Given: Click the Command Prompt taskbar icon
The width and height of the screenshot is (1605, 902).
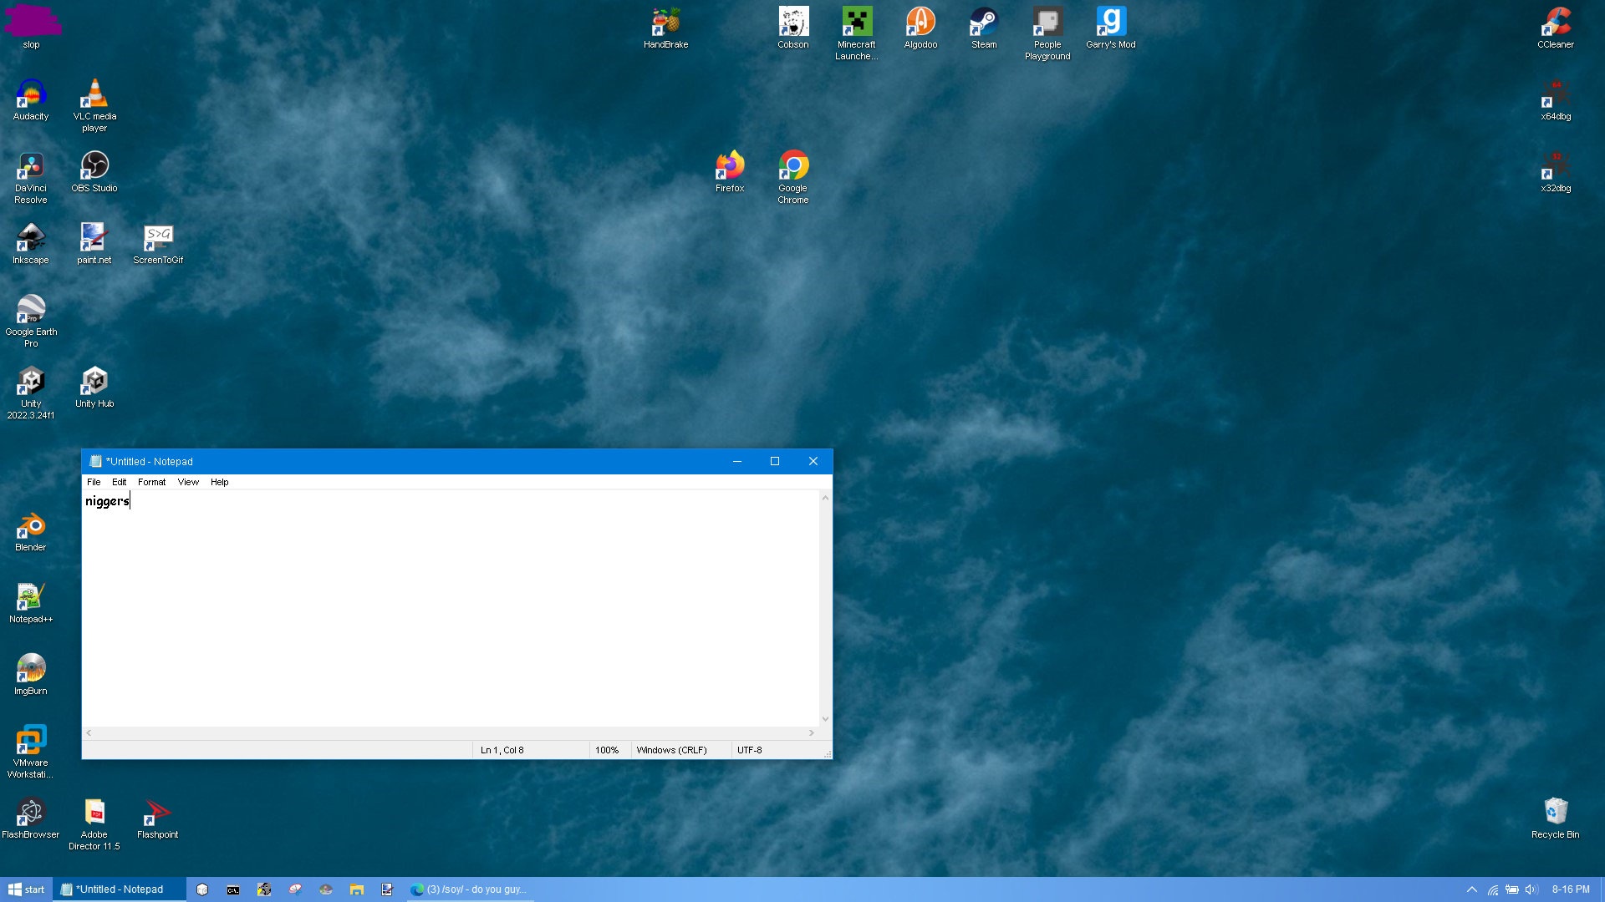Looking at the screenshot, I should [233, 889].
